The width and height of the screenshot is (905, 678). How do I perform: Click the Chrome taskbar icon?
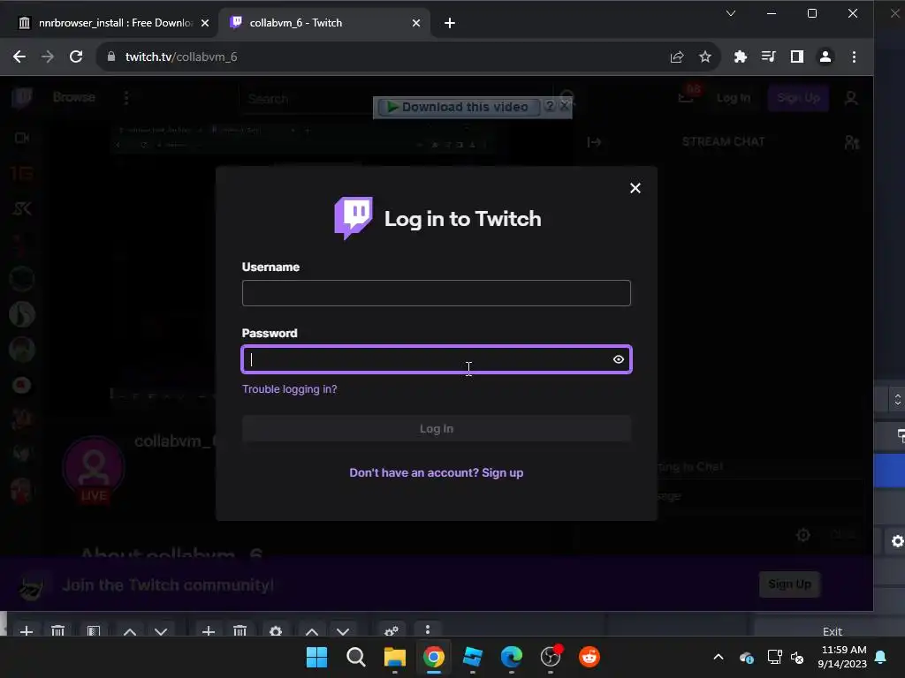433,657
